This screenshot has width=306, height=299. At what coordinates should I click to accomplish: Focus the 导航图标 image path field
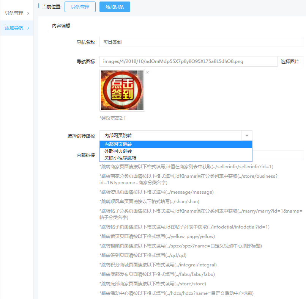coord(188,61)
